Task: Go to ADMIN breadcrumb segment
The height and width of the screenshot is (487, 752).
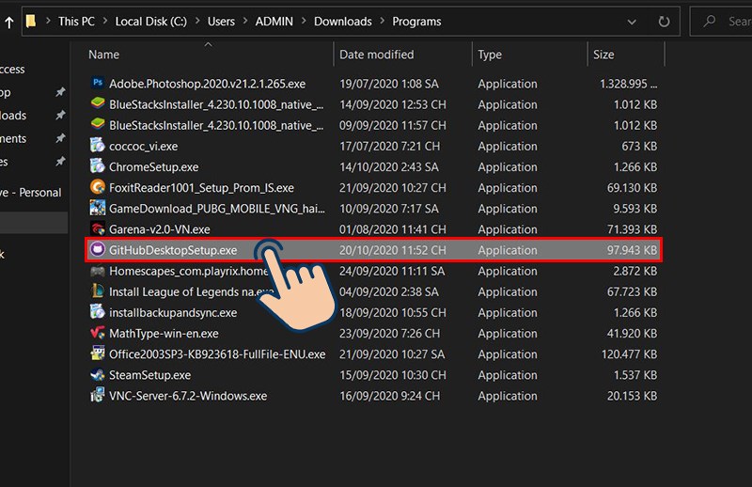Action: 274,22
